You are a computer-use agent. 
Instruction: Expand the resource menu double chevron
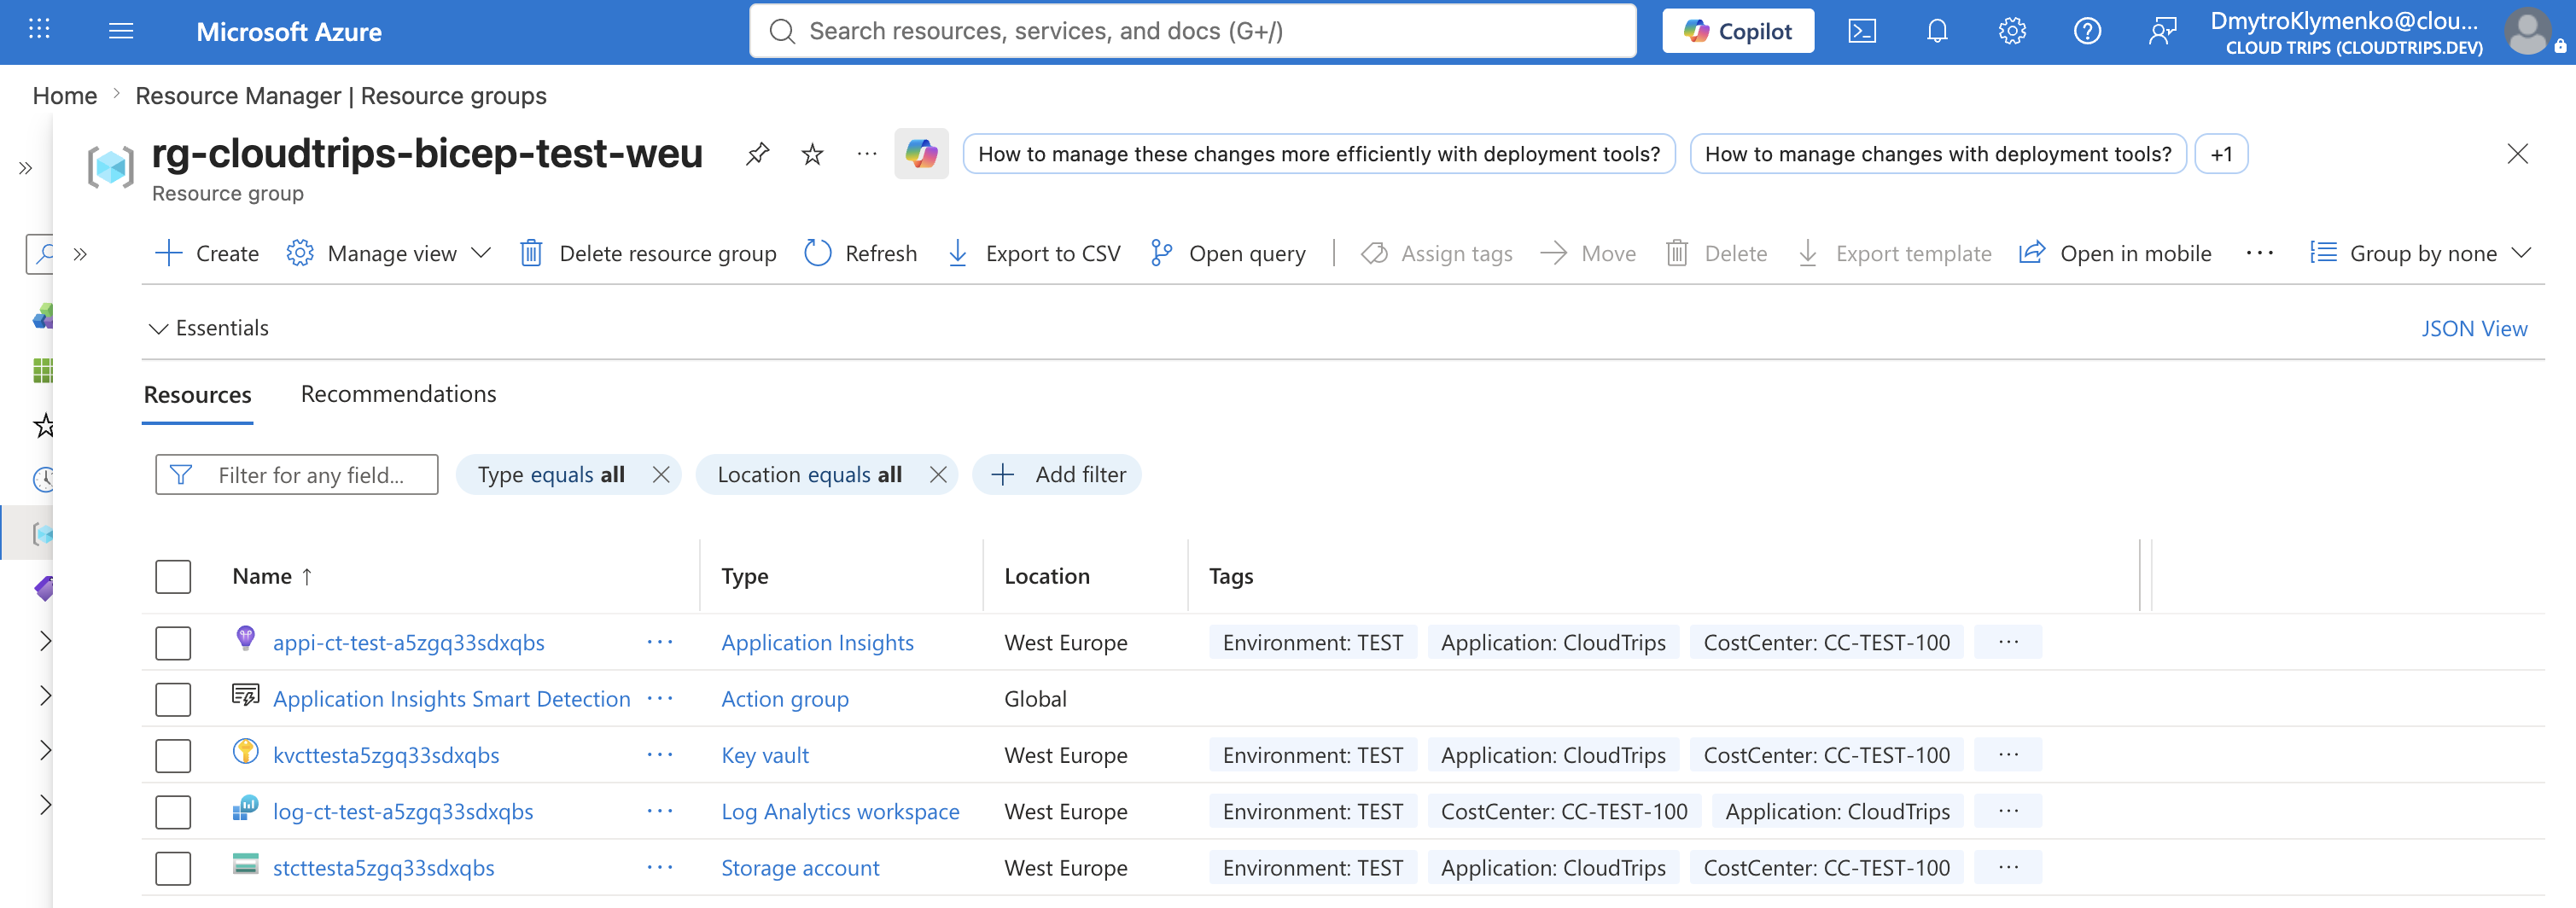tap(81, 254)
